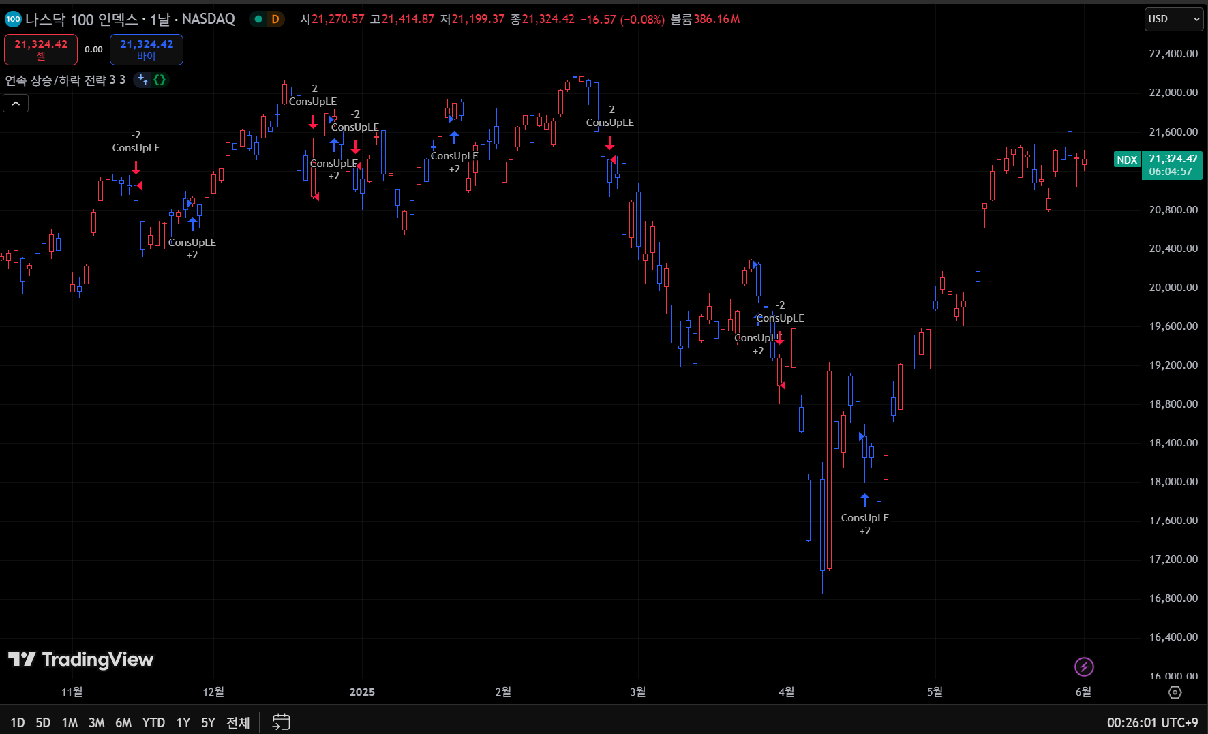Viewport: 1208px width, 734px height.
Task: Click the red 셀 sell button
Action: tap(41, 50)
